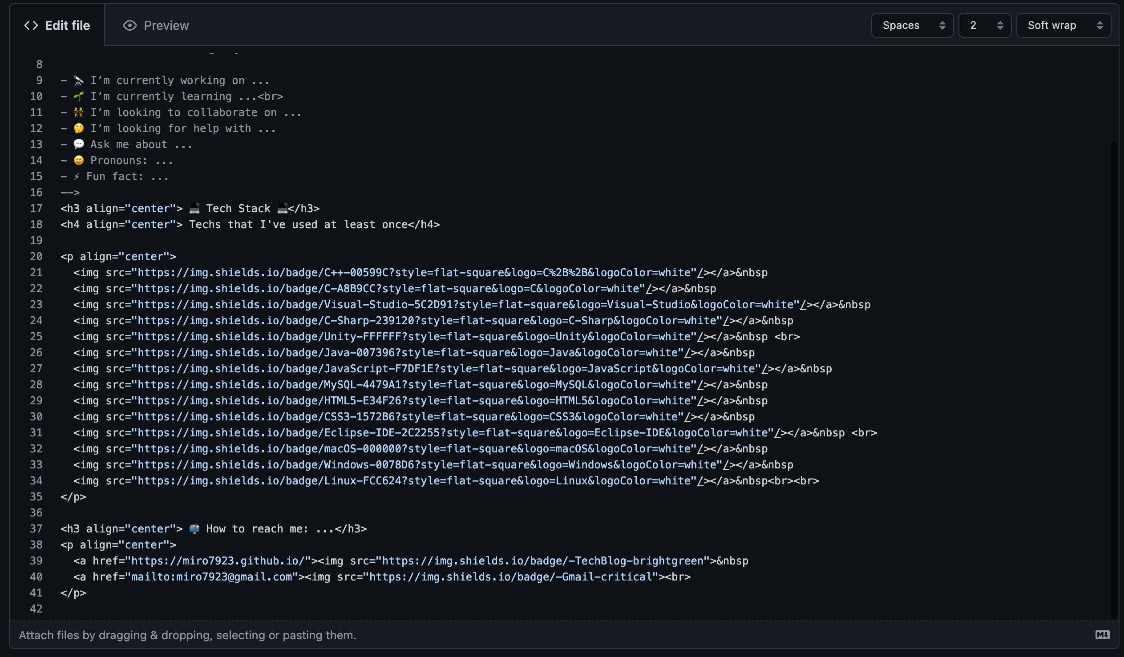The image size is (1124, 657).
Task: Open the Spaces indent mode dropdown
Action: click(x=912, y=25)
